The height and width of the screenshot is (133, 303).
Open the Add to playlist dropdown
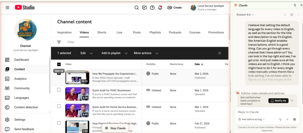tap(114, 53)
